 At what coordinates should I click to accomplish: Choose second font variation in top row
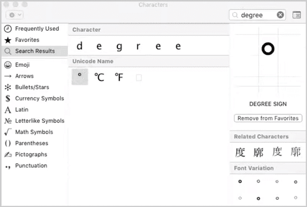258,181
